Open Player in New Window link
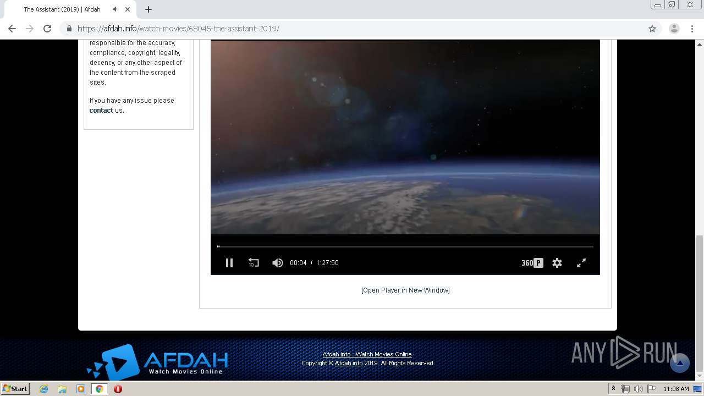 click(x=405, y=290)
